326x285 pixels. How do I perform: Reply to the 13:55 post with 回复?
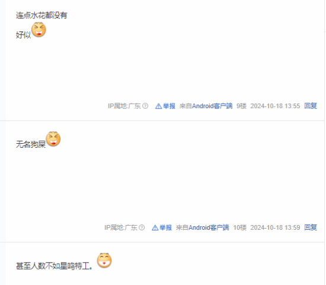[x=311, y=106]
